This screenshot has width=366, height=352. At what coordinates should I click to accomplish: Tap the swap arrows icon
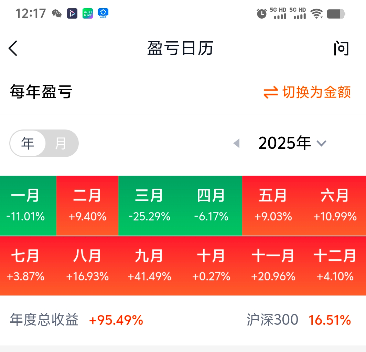(x=271, y=92)
